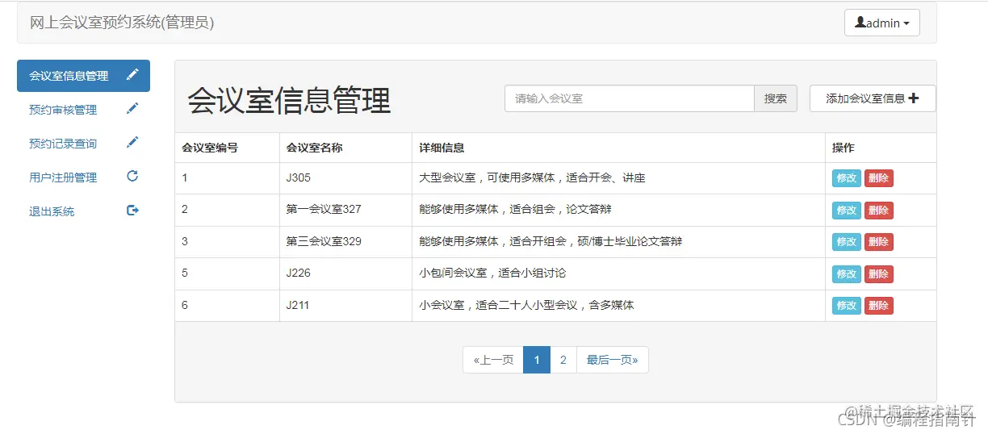This screenshot has width=988, height=434.
Task: Click user icon in admin button
Action: click(x=860, y=23)
